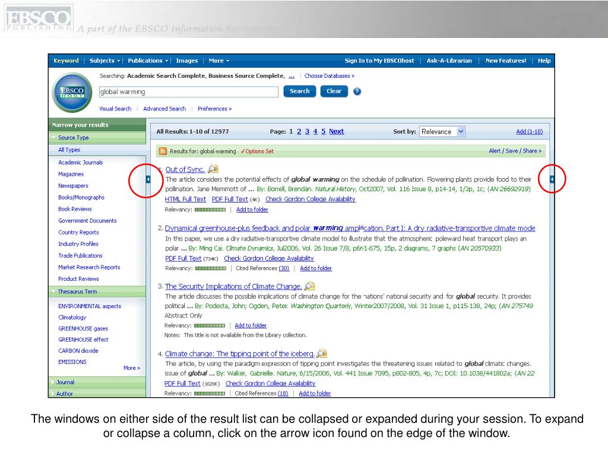
Task: Filter by Books/Monographs
Action: pos(81,197)
